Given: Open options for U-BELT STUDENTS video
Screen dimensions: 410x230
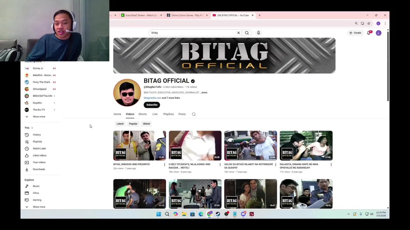Looking at the screenshot, I should 220,165.
